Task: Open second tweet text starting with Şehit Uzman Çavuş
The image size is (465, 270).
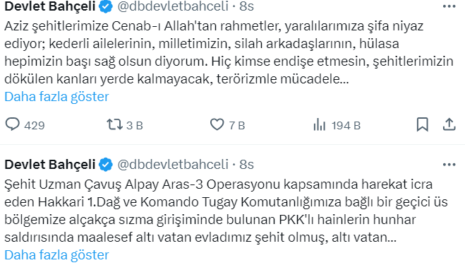Action: 226,211
